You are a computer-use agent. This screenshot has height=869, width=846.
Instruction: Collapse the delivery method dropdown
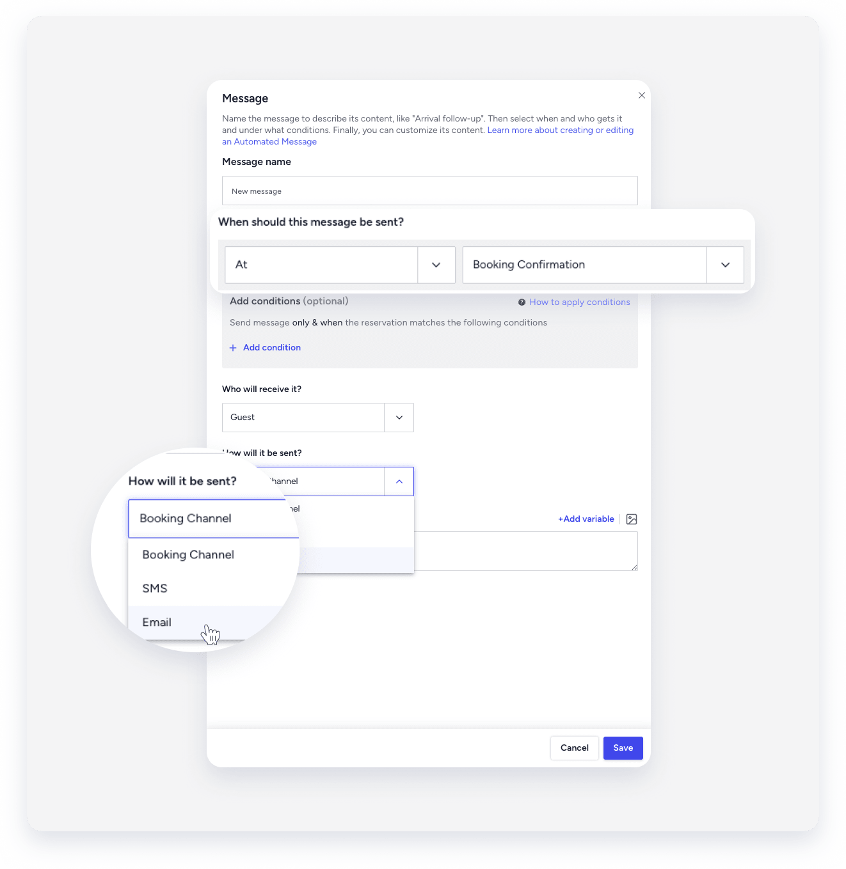pos(399,481)
